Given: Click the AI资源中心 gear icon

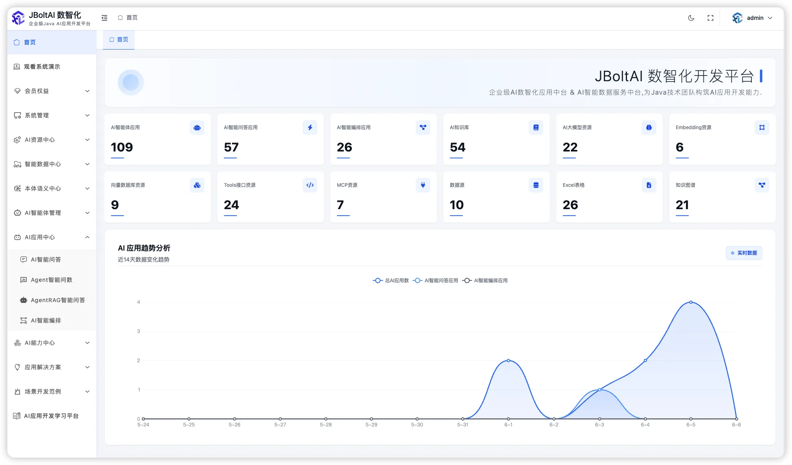Looking at the screenshot, I should click(x=17, y=140).
